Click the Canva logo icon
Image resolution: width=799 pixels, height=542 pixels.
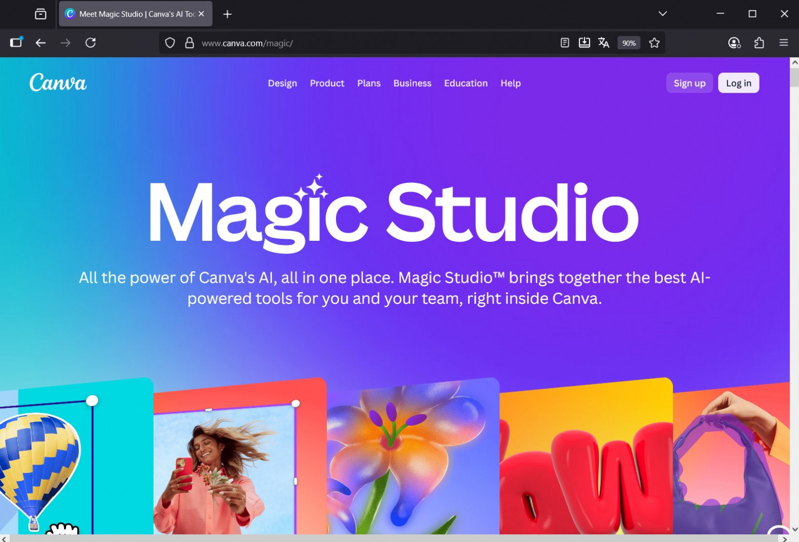57,82
